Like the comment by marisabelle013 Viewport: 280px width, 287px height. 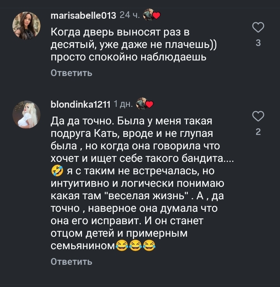pyautogui.click(x=258, y=28)
